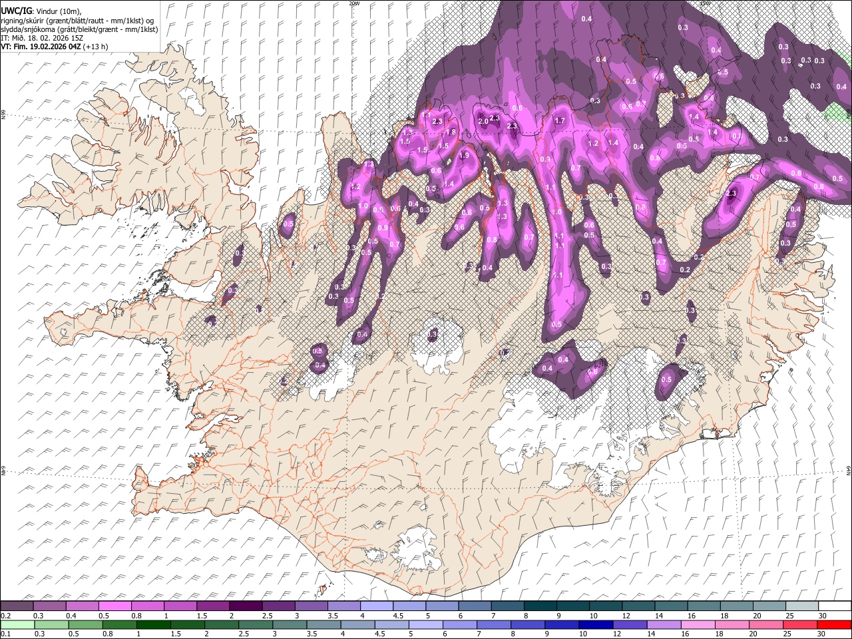
Task: Pick the bright pink 0.5–0.8 swatch, top legend row
Action: pyautogui.click(x=115, y=606)
